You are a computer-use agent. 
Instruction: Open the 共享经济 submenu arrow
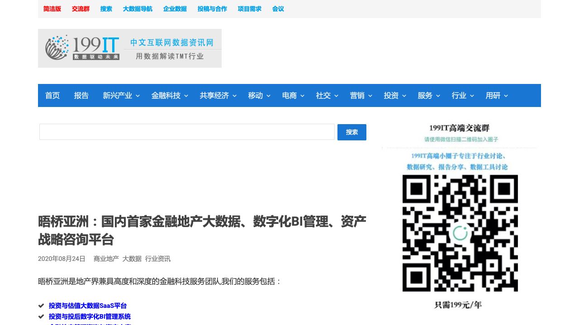pos(234,96)
